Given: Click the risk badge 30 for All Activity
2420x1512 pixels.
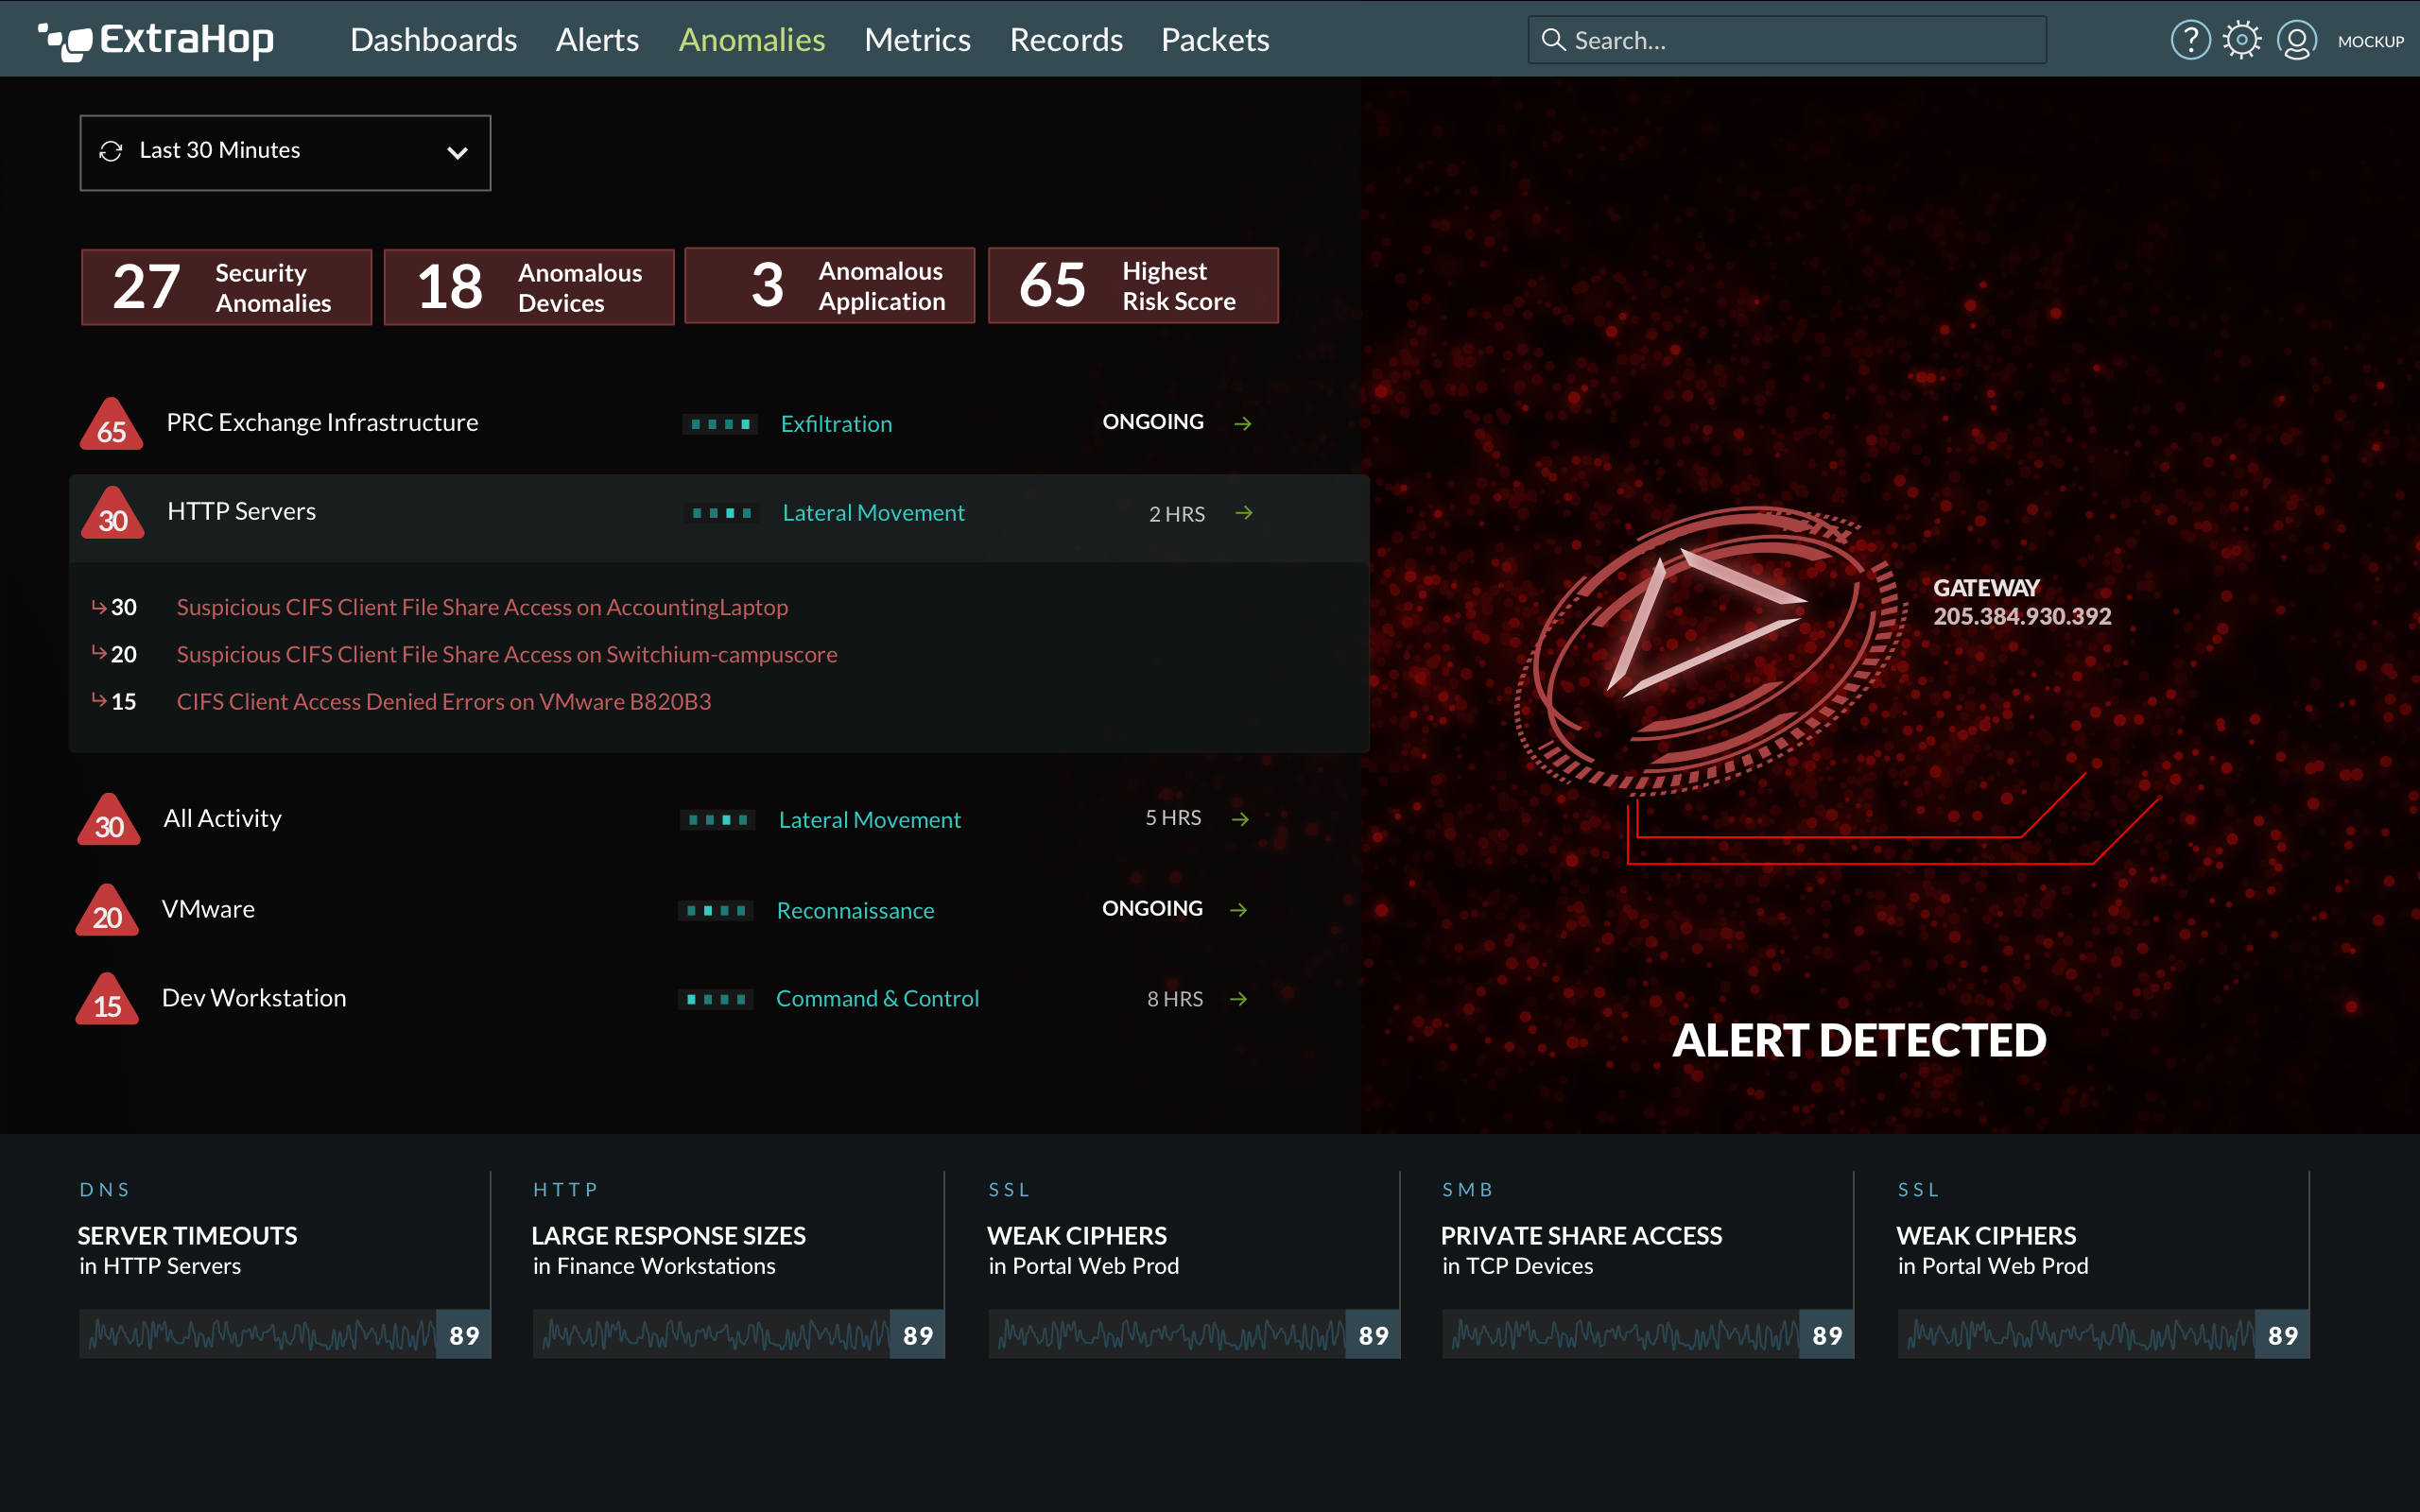Looking at the screenshot, I should coord(109,820).
